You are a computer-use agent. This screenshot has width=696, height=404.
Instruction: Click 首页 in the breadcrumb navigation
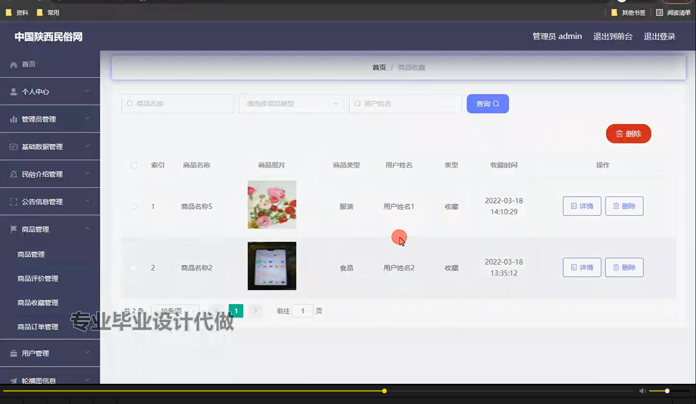379,67
